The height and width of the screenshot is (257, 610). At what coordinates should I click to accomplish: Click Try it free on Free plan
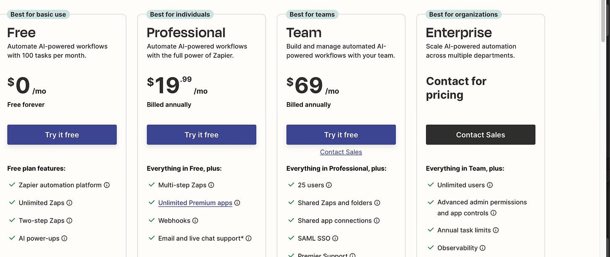pos(62,134)
